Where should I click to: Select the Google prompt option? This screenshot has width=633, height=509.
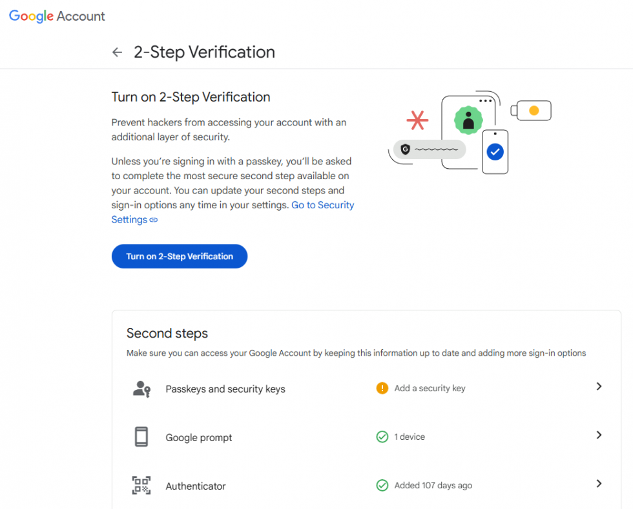198,438
